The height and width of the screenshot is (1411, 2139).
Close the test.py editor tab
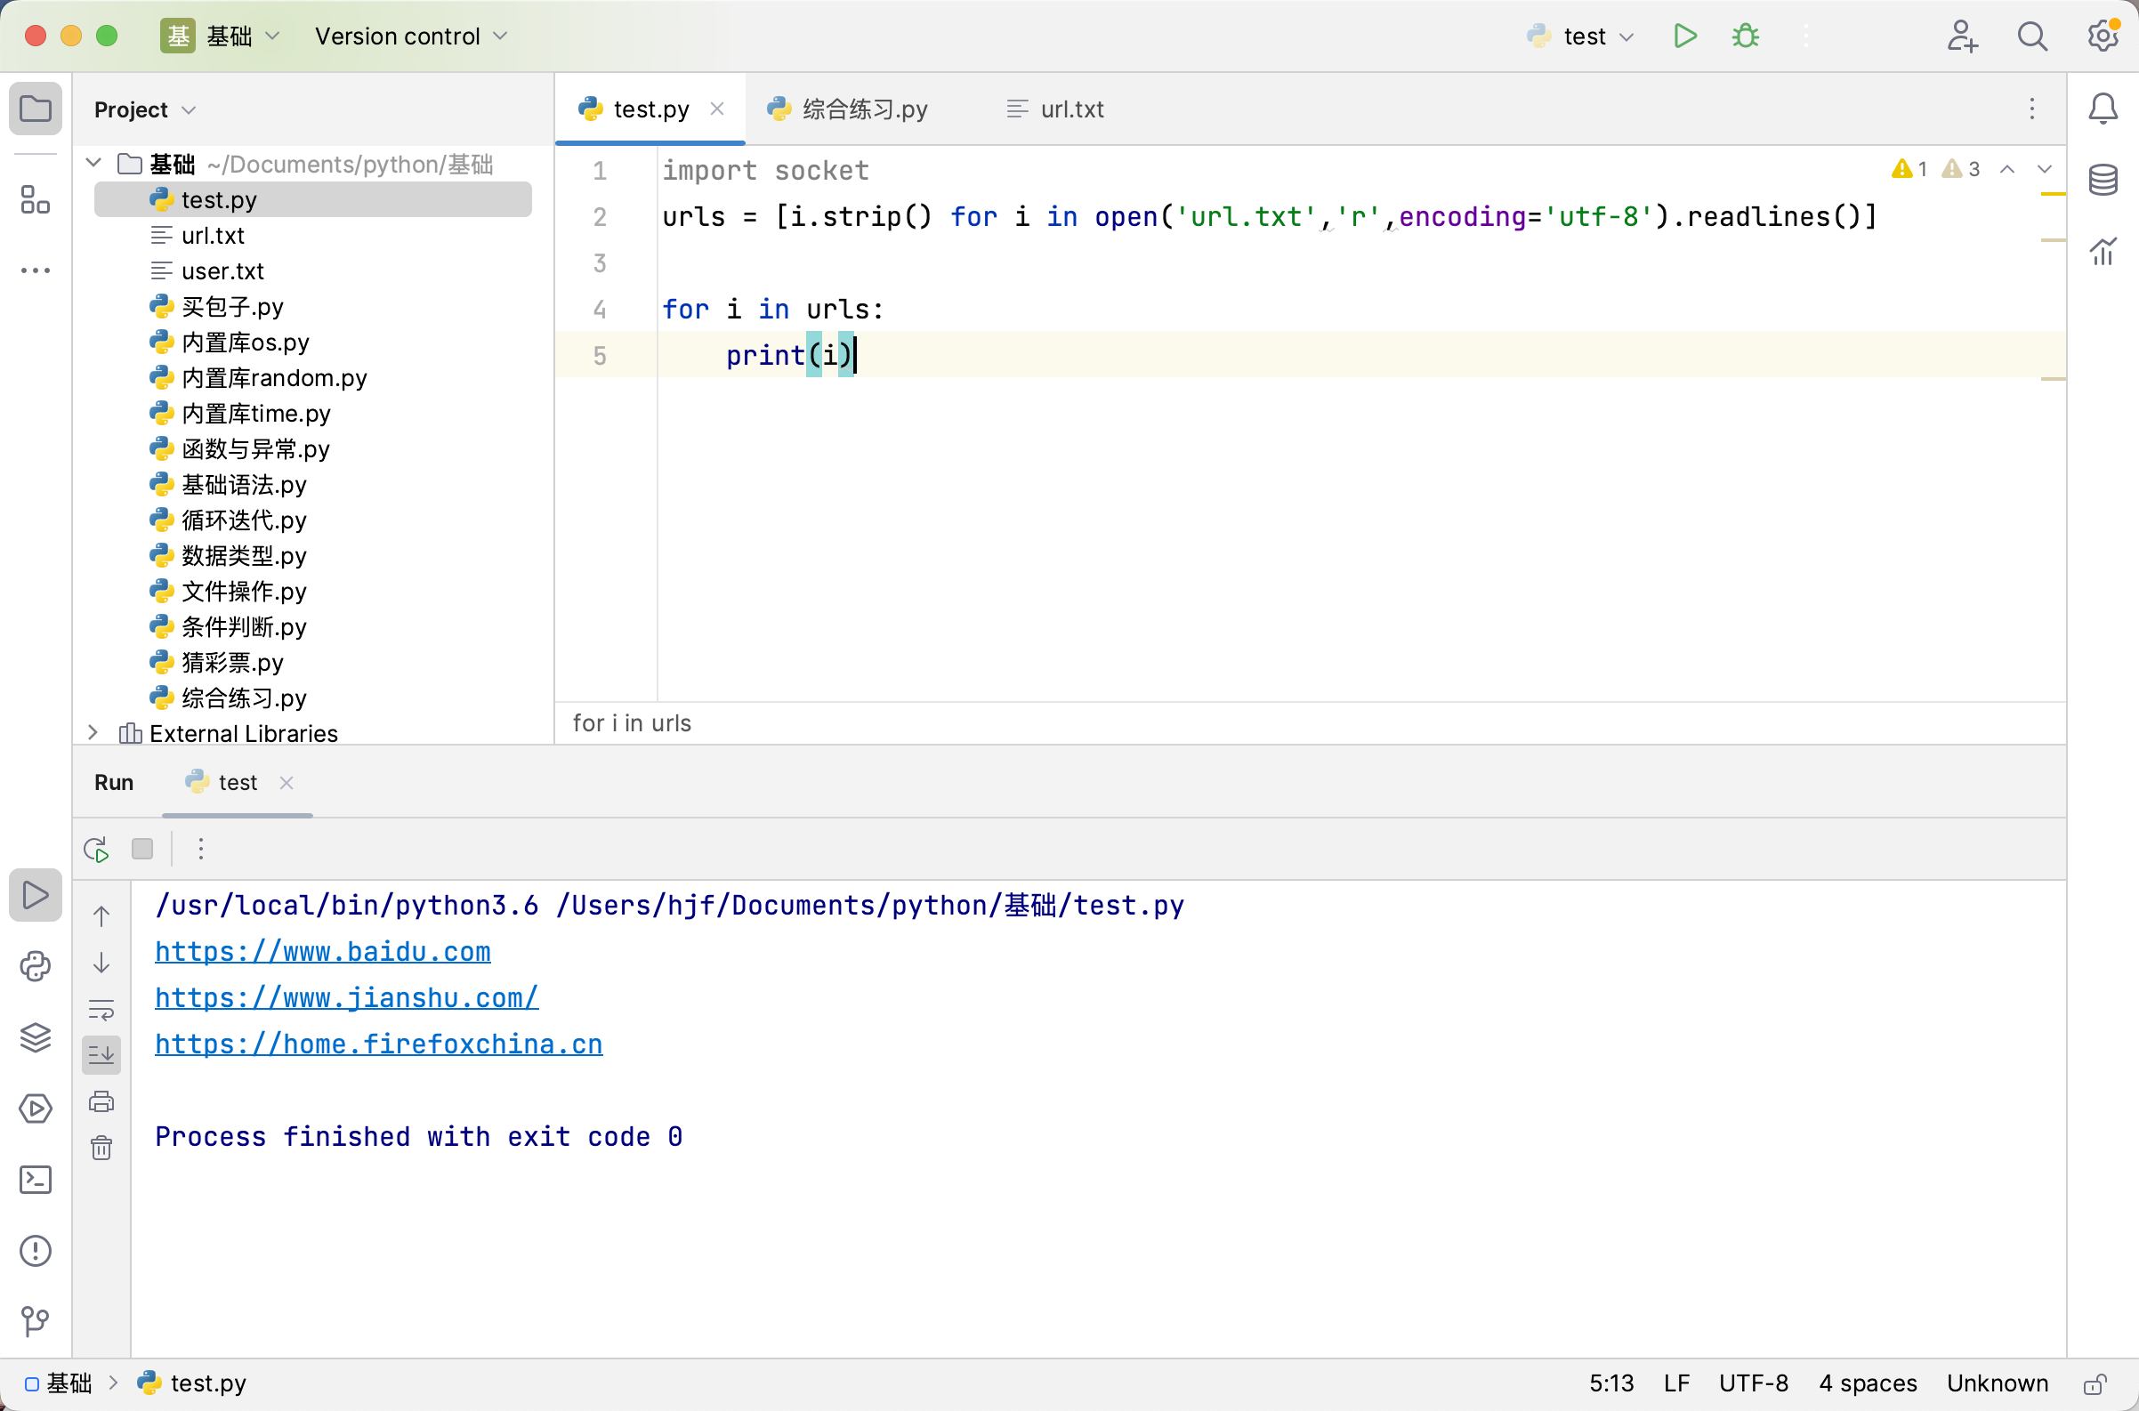pyautogui.click(x=717, y=109)
